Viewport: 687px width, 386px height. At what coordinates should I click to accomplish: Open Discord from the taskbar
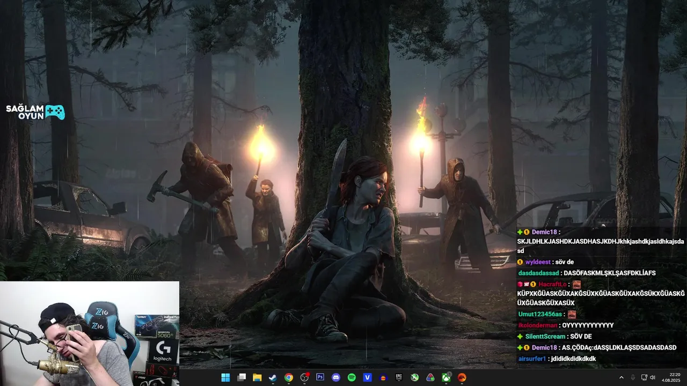336,377
